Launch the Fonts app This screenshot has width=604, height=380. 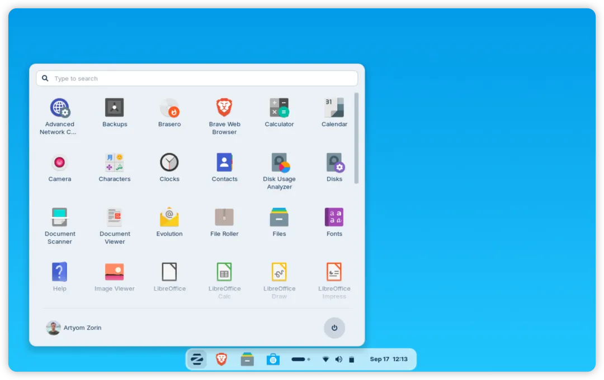point(334,222)
